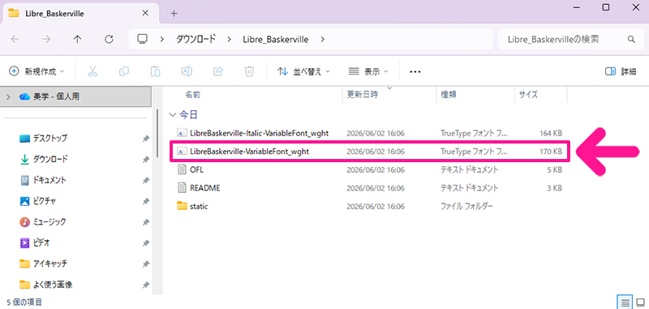Close the Libre_Baskerville tab
This screenshot has height=309, width=649.
pos(145,13)
